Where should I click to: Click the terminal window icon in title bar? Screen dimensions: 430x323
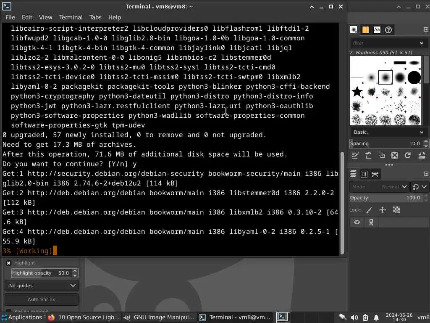click(x=7, y=6)
